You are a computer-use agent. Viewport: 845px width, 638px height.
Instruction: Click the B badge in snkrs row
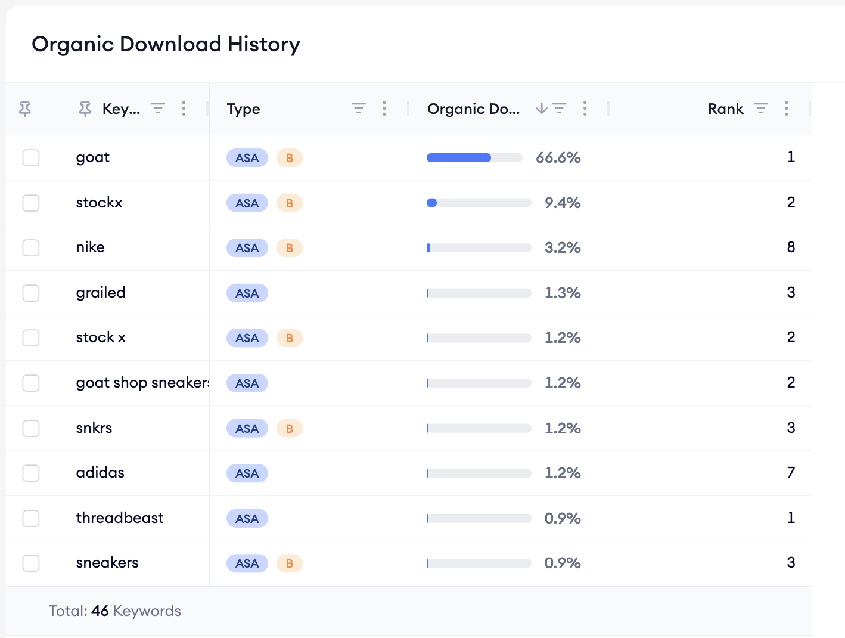tap(290, 429)
